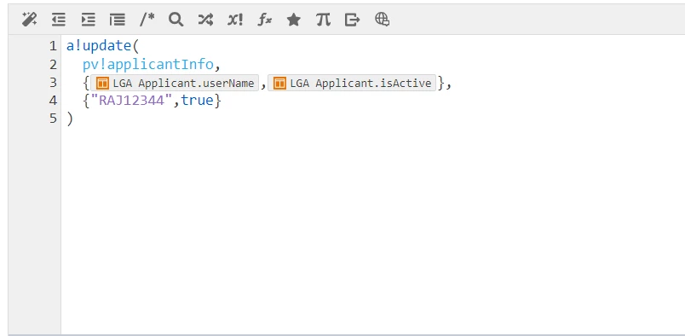Click the pi constants icon

tap(323, 20)
